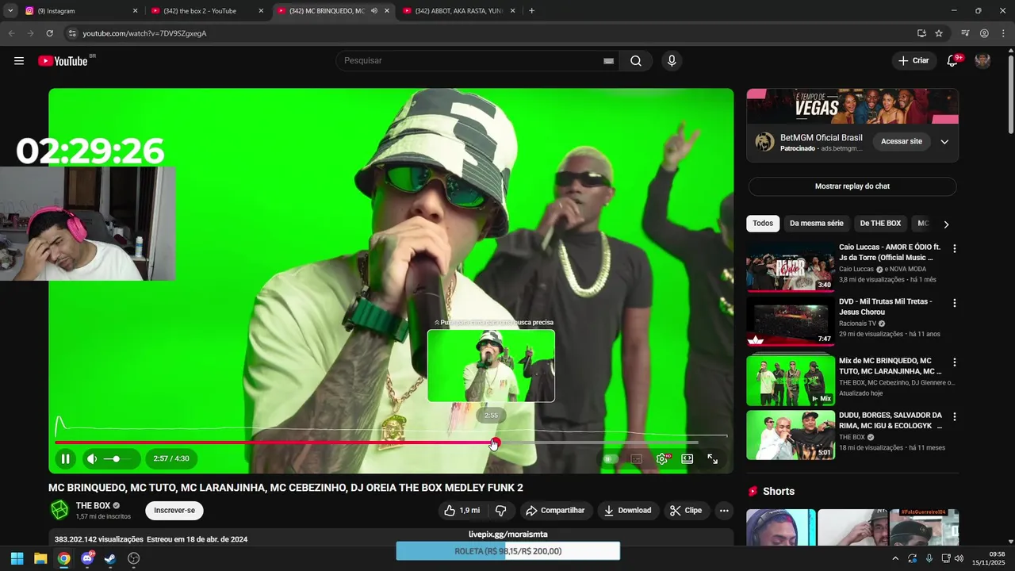Image resolution: width=1015 pixels, height=571 pixels.
Task: Click the Criar button
Action: point(913,61)
